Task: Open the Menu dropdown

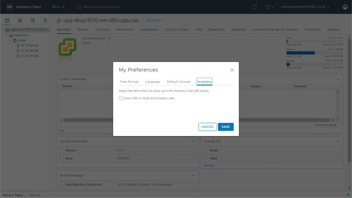Action: (x=58, y=7)
